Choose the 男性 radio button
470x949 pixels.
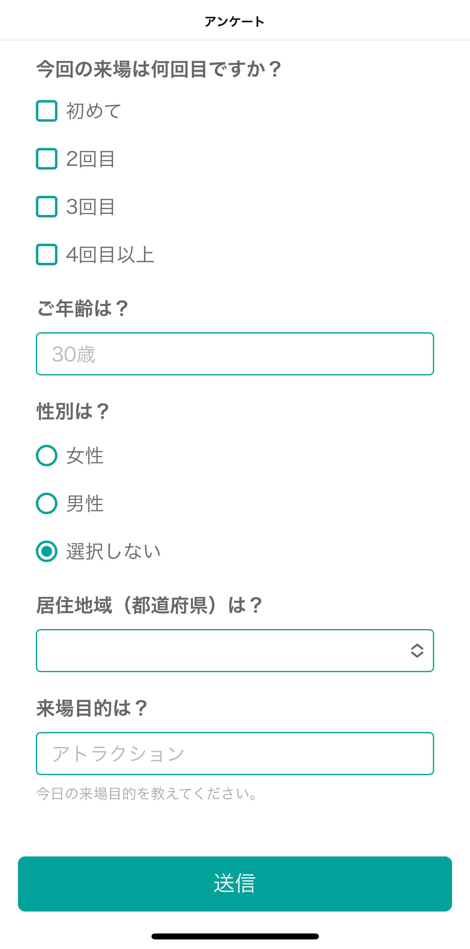[x=47, y=503]
